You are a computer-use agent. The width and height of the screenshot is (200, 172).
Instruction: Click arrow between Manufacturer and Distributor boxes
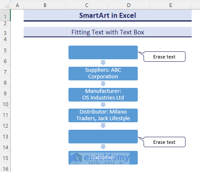point(103,105)
